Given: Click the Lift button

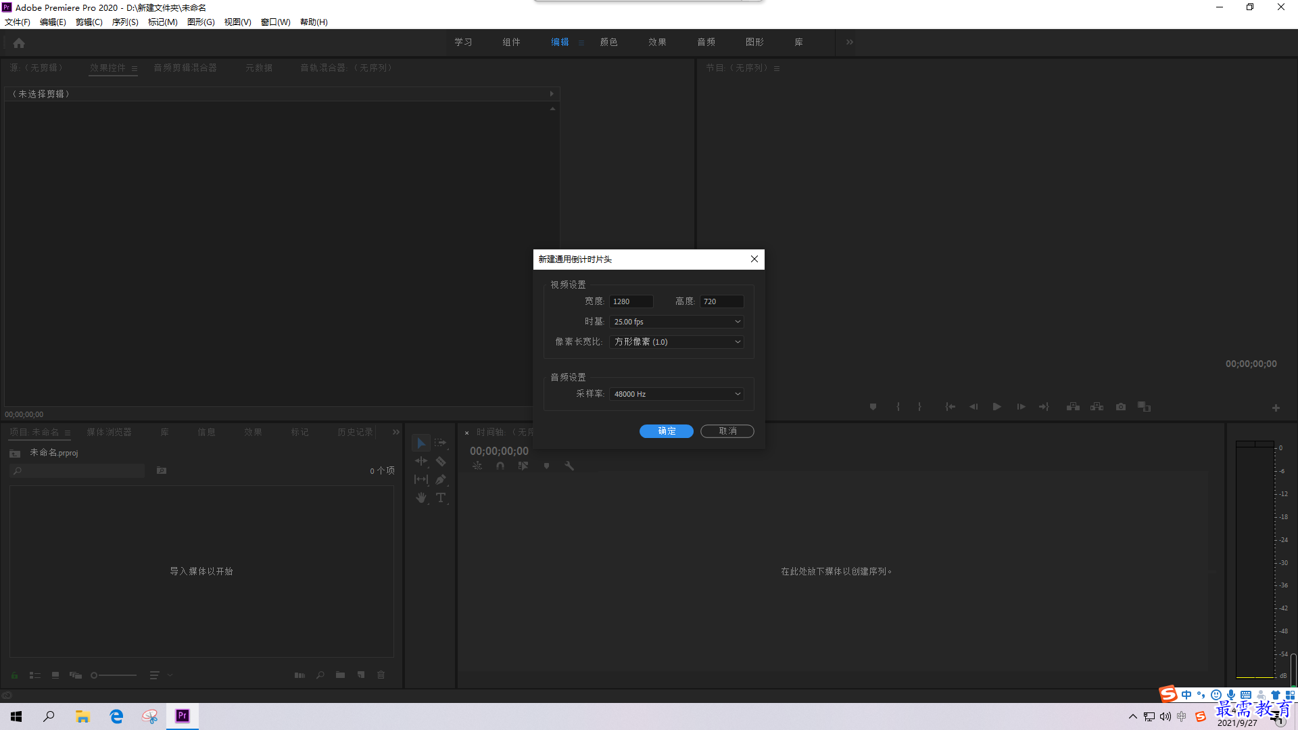Looking at the screenshot, I should 1073,407.
